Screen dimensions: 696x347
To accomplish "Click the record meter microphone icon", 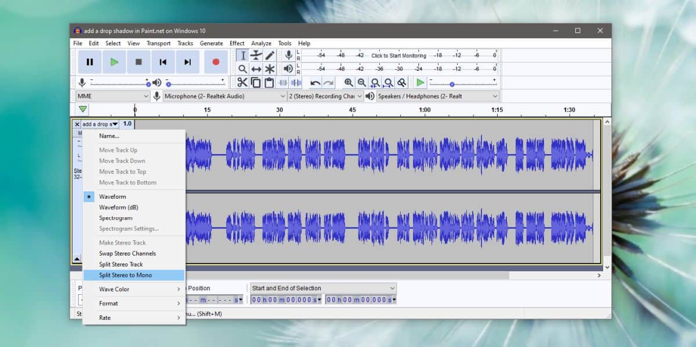I will point(288,56).
